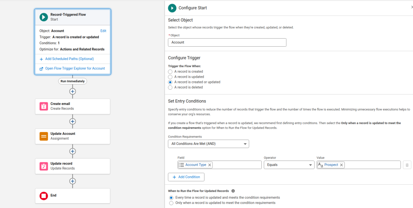Click the Run Immediately path label

73,81
